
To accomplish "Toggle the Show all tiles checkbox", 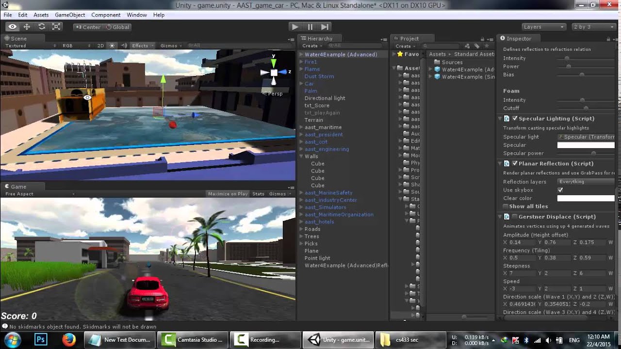I will coord(506,206).
